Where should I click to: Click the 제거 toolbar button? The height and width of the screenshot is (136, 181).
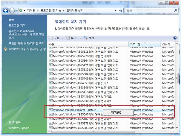[x=89, y=38]
